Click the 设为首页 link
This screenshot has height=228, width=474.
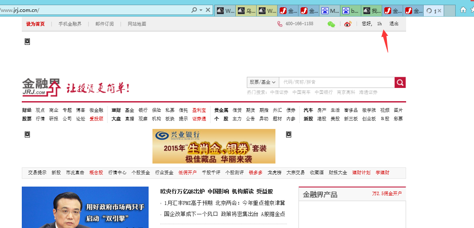click(35, 24)
